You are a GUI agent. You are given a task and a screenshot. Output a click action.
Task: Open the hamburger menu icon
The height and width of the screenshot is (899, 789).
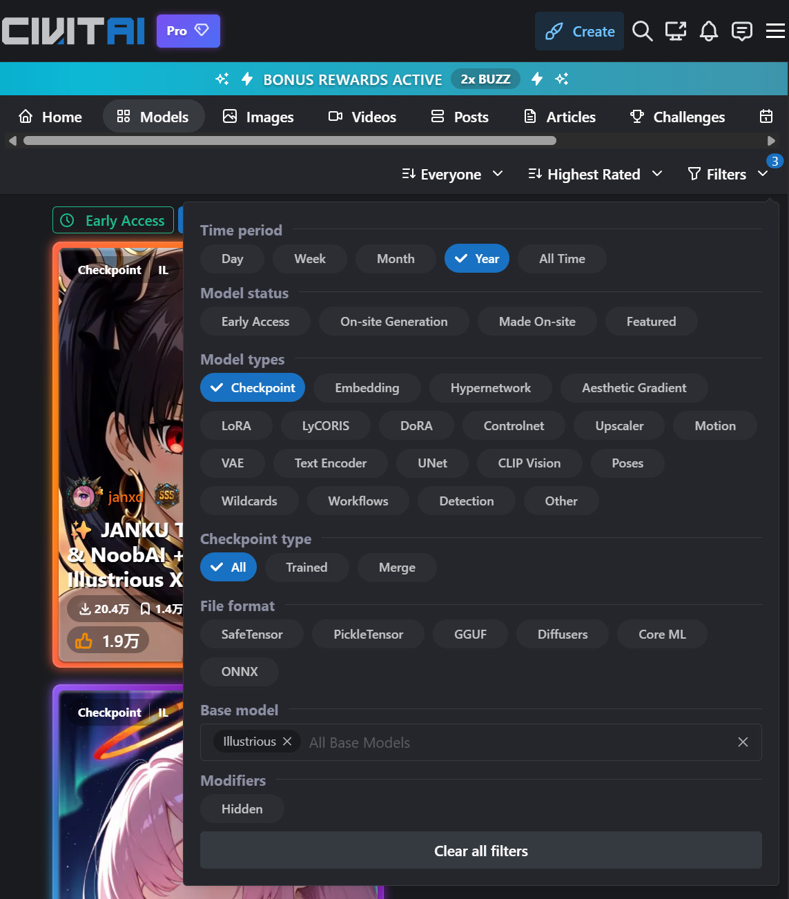(x=775, y=31)
